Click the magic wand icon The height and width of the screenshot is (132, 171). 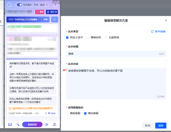(x=18, y=125)
